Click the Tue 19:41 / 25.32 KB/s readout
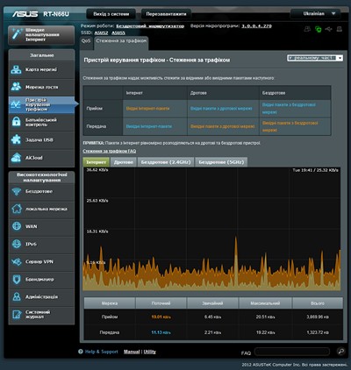The image size is (351, 370). (315, 170)
